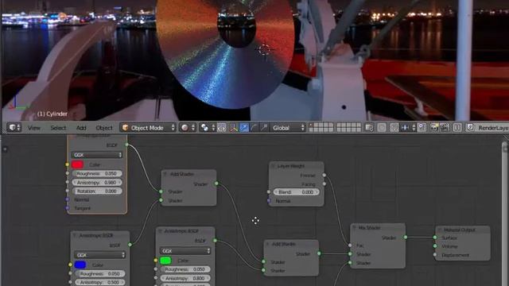Click the green Color swatch
Image resolution: width=509 pixels, height=286 pixels.
[x=165, y=260]
